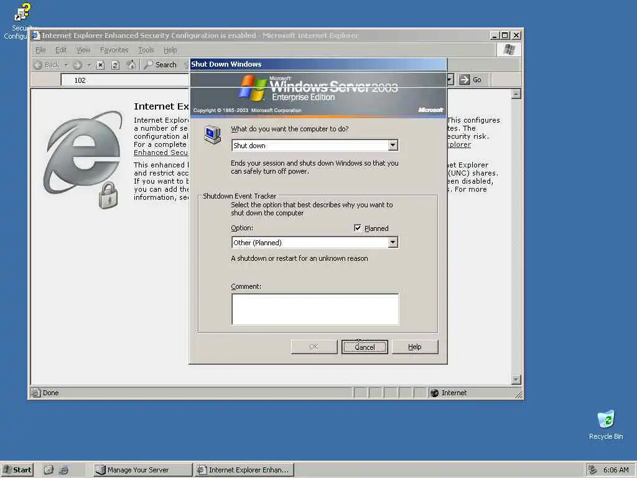
Task: Switch to Manage Your Server taskbar button
Action: coord(142,470)
